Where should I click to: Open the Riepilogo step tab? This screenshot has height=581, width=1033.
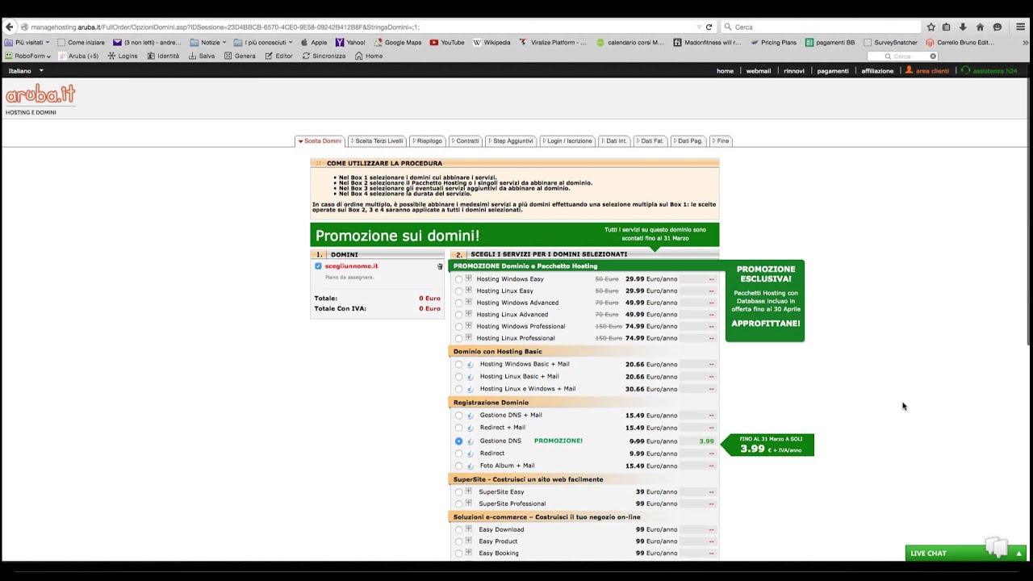[428, 141]
